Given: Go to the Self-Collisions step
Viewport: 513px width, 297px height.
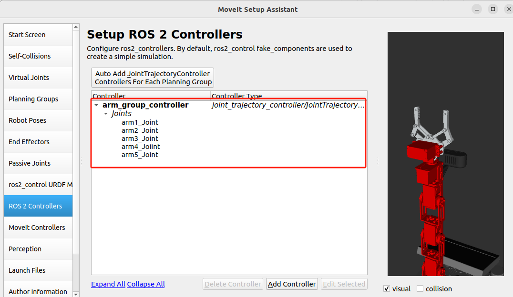Looking at the screenshot, I should 38,56.
